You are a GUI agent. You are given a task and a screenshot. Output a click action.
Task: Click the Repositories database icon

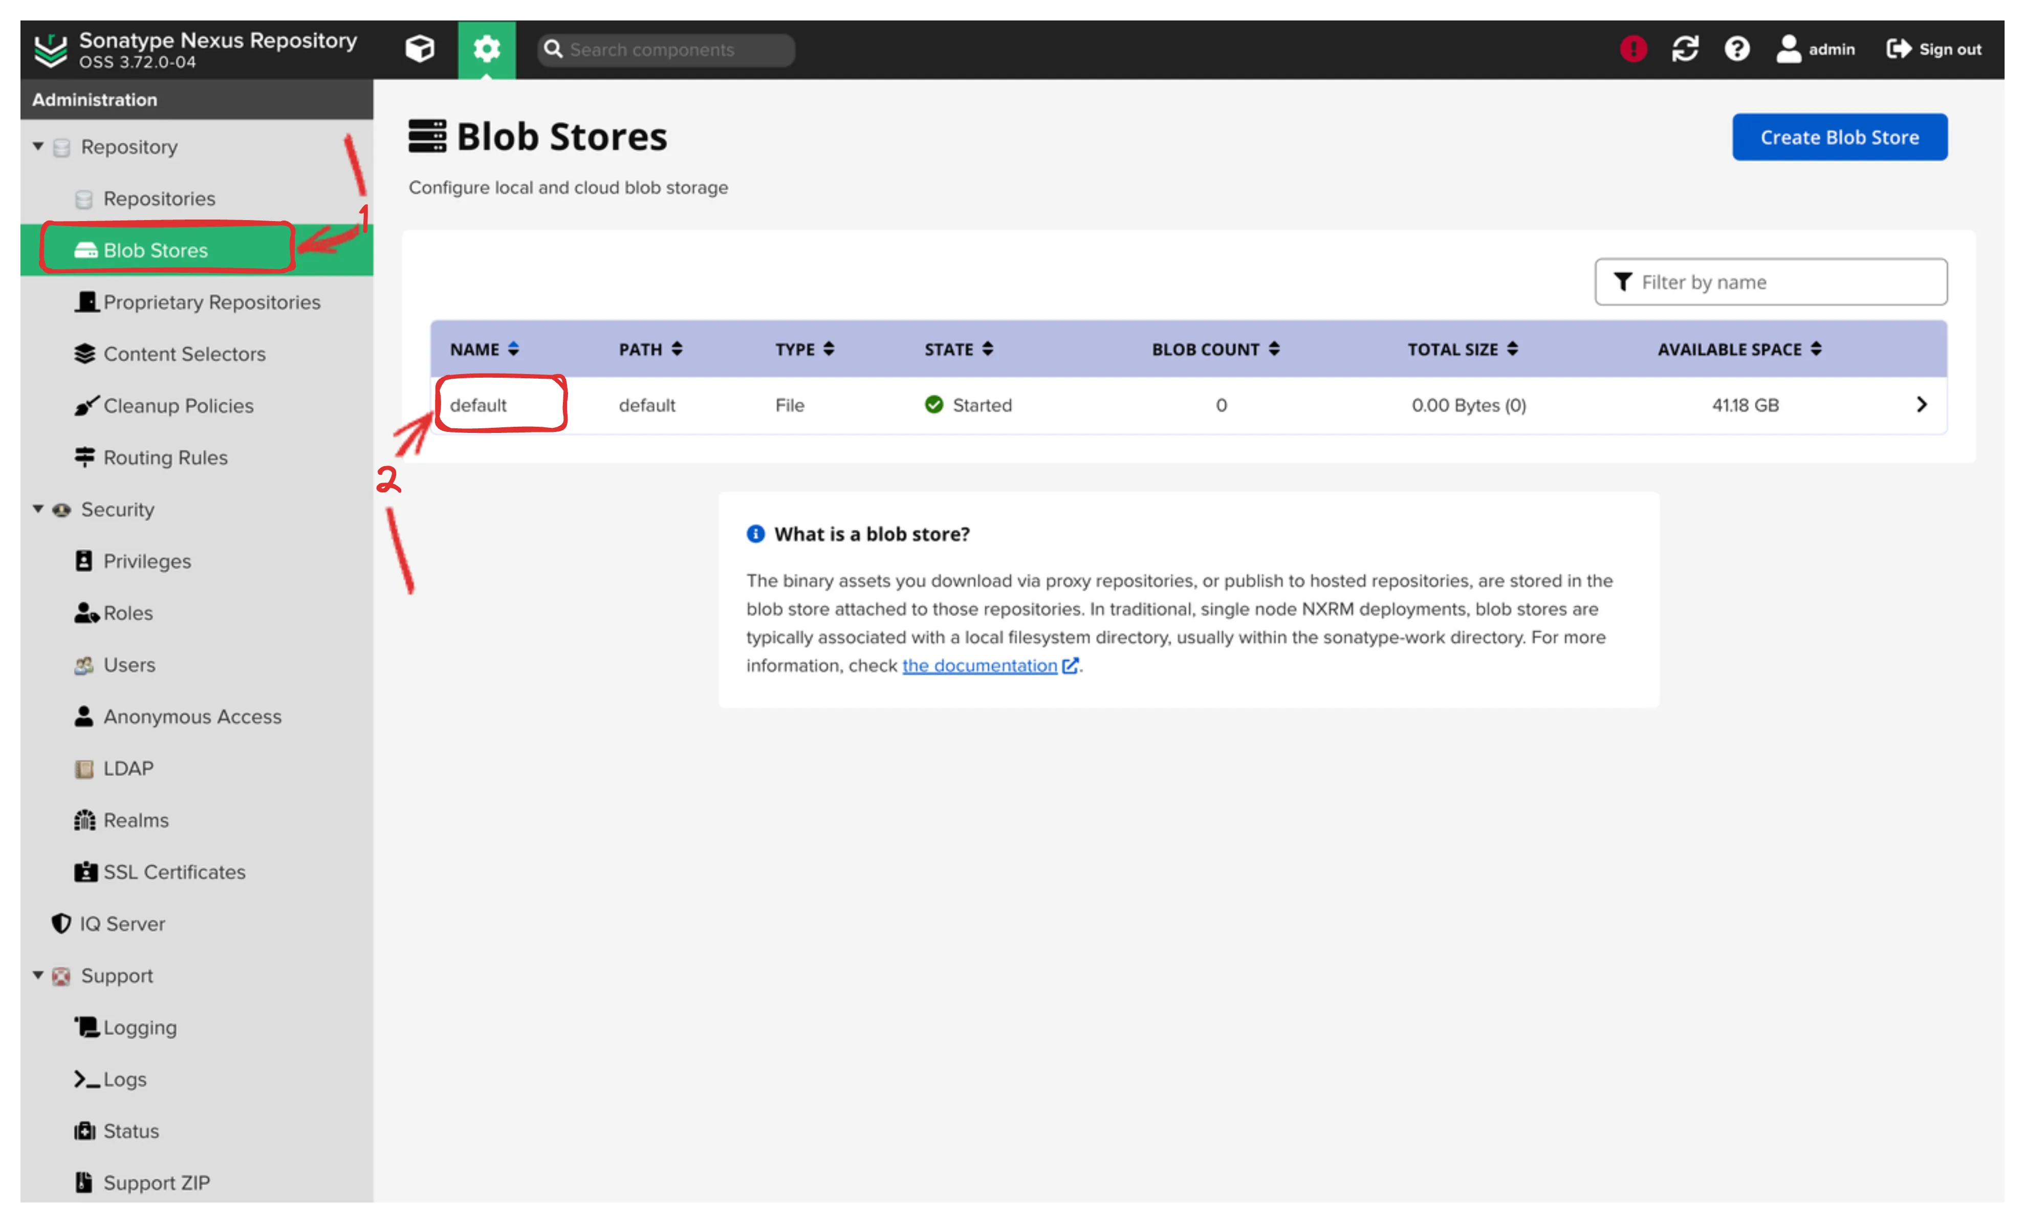[x=84, y=199]
